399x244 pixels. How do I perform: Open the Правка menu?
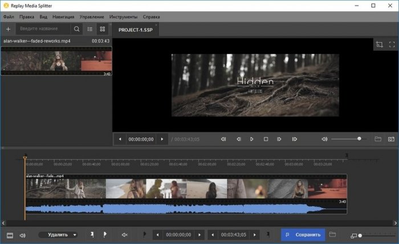[27, 17]
